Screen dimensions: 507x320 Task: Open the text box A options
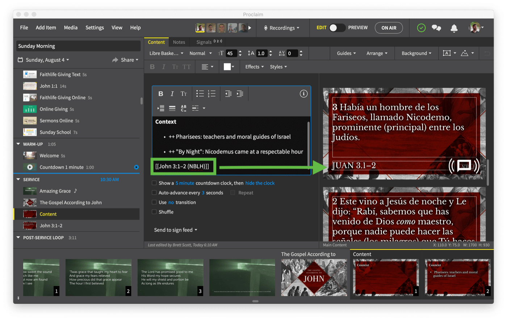[449, 53]
